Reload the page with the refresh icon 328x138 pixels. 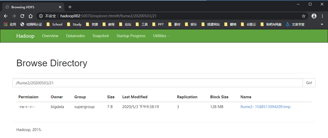[22, 16]
